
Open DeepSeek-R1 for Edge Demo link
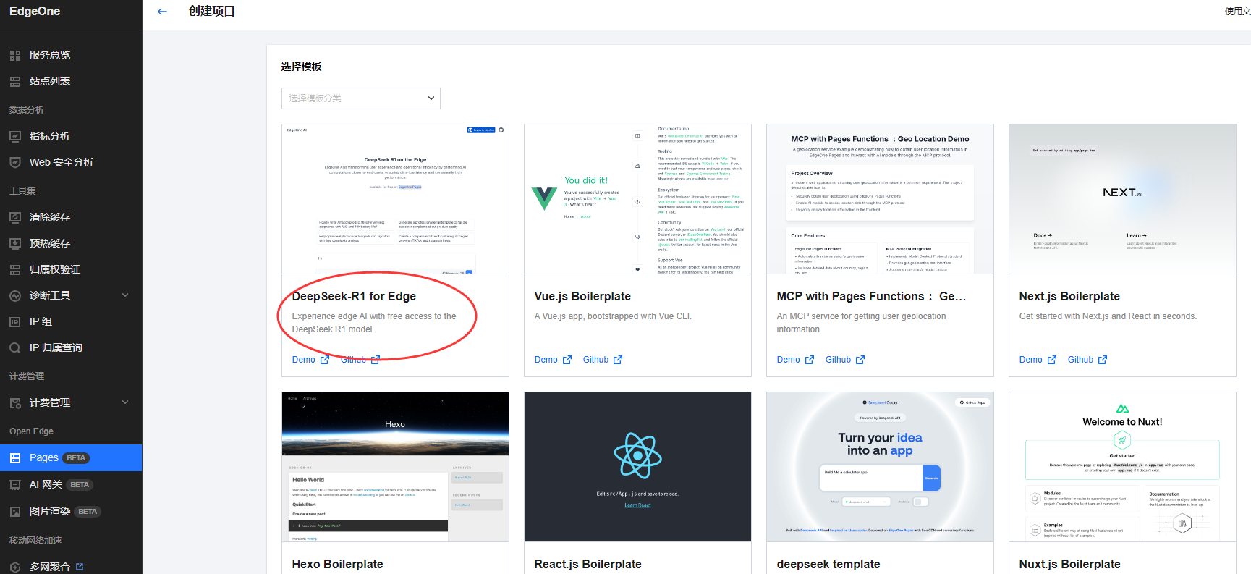304,360
